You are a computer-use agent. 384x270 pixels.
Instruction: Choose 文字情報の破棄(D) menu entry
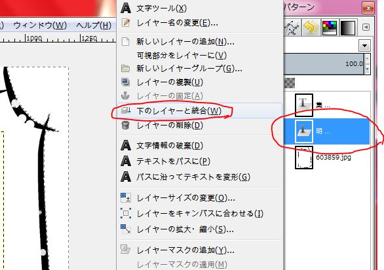[200, 146]
